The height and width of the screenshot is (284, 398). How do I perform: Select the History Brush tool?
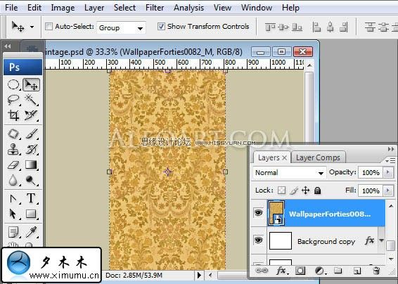click(31, 149)
